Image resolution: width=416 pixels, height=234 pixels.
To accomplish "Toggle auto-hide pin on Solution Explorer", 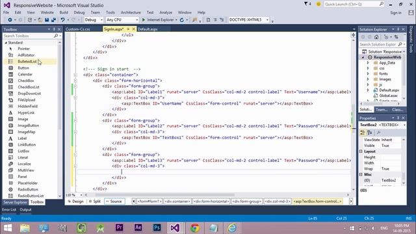I will coord(398,29).
